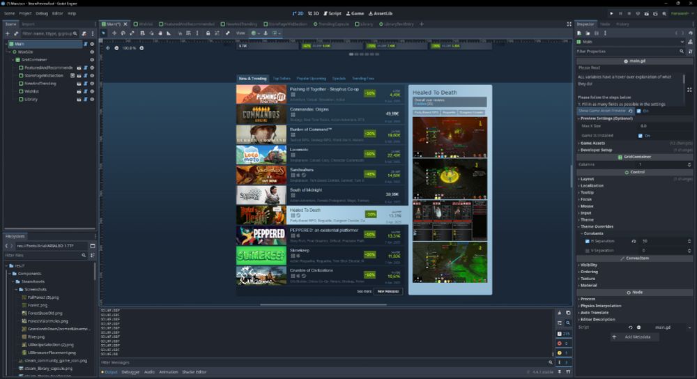
Task: Toggle the Game Is Installed checkbox
Action: coord(640,136)
